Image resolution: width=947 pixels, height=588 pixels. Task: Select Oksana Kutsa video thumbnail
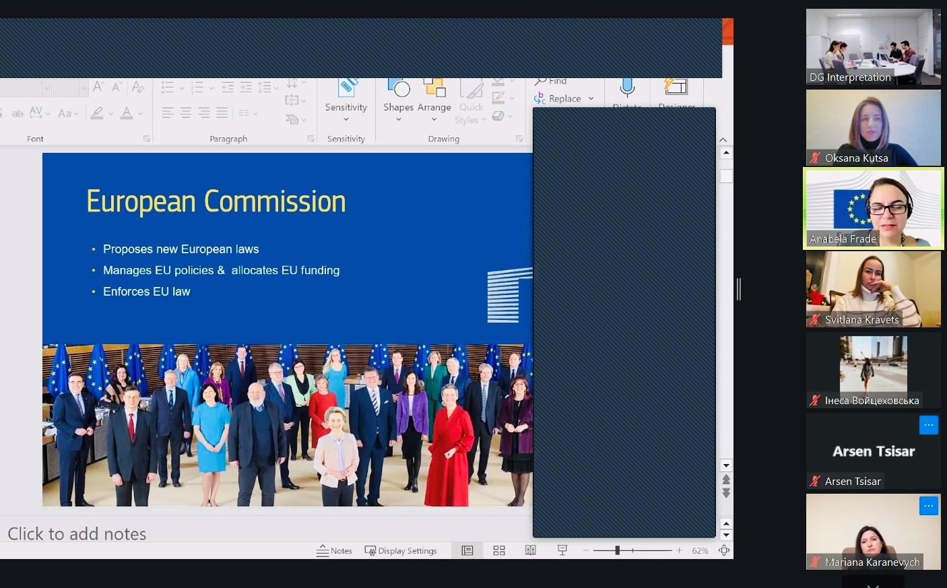pyautogui.click(x=873, y=127)
